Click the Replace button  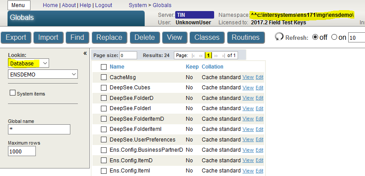109,38
